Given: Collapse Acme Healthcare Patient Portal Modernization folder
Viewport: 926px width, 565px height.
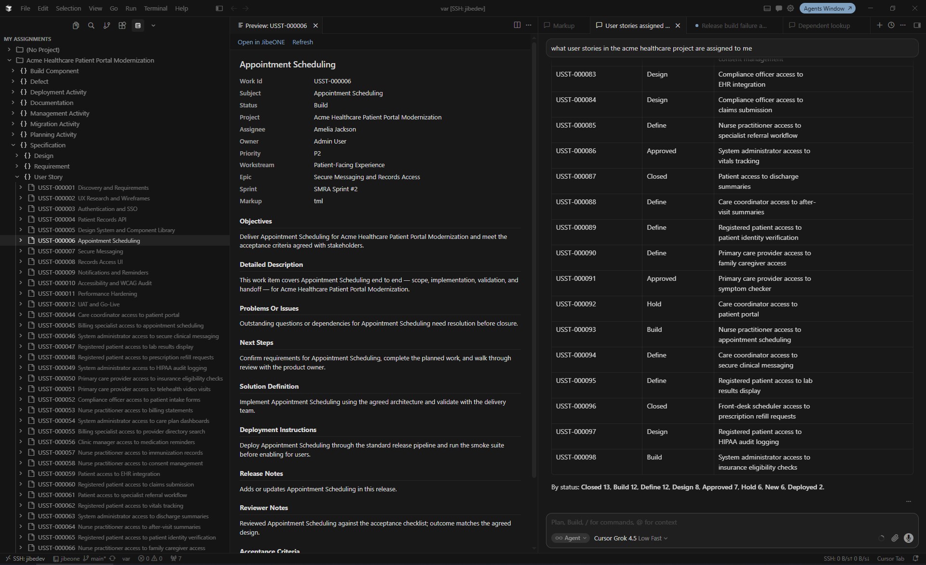Looking at the screenshot, I should [x=9, y=60].
